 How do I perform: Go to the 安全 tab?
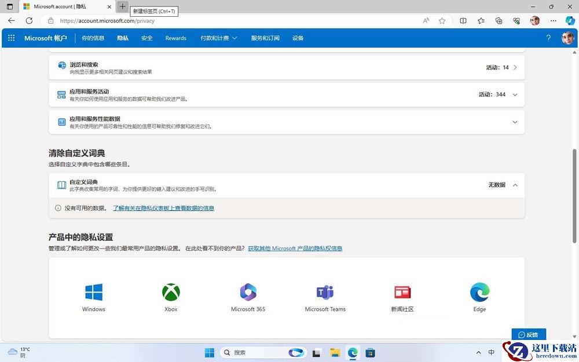pyautogui.click(x=146, y=38)
